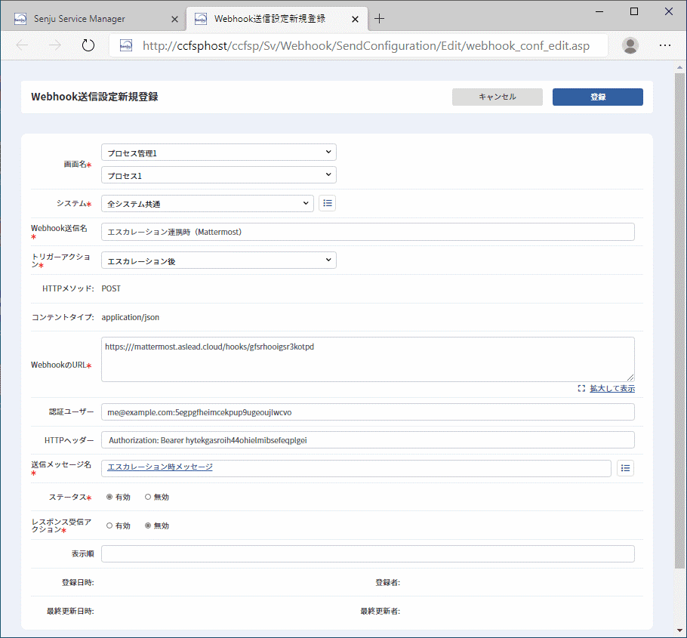Maximize the browser window
This screenshot has width=687, height=638.
coord(633,11)
